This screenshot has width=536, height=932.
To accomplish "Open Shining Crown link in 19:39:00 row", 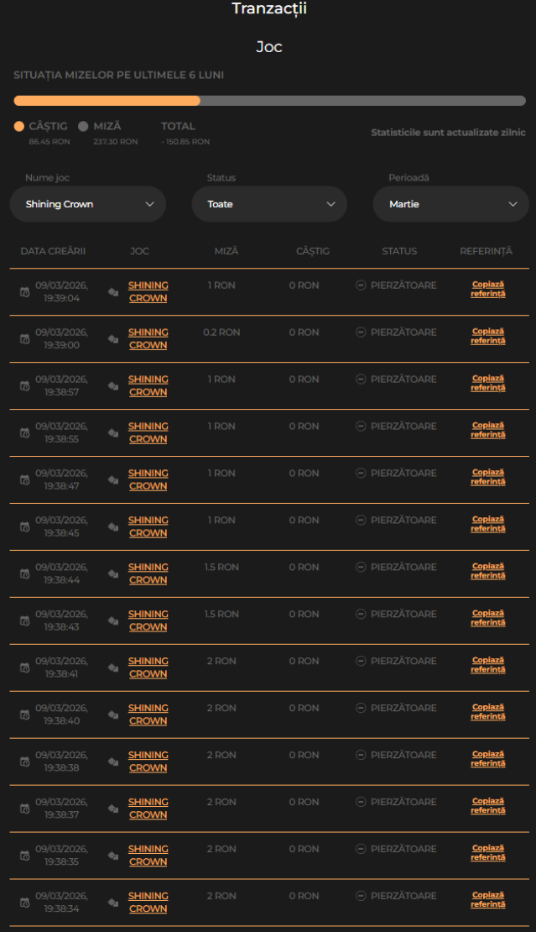I will (x=148, y=339).
